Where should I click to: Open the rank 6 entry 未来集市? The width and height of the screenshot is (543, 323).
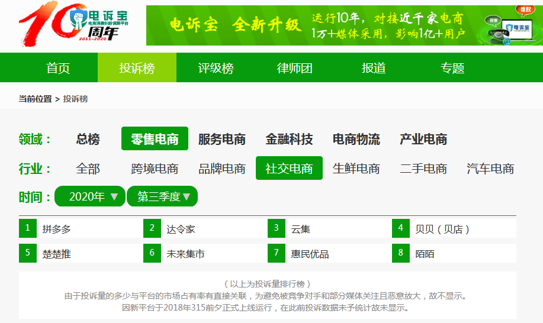(185, 254)
